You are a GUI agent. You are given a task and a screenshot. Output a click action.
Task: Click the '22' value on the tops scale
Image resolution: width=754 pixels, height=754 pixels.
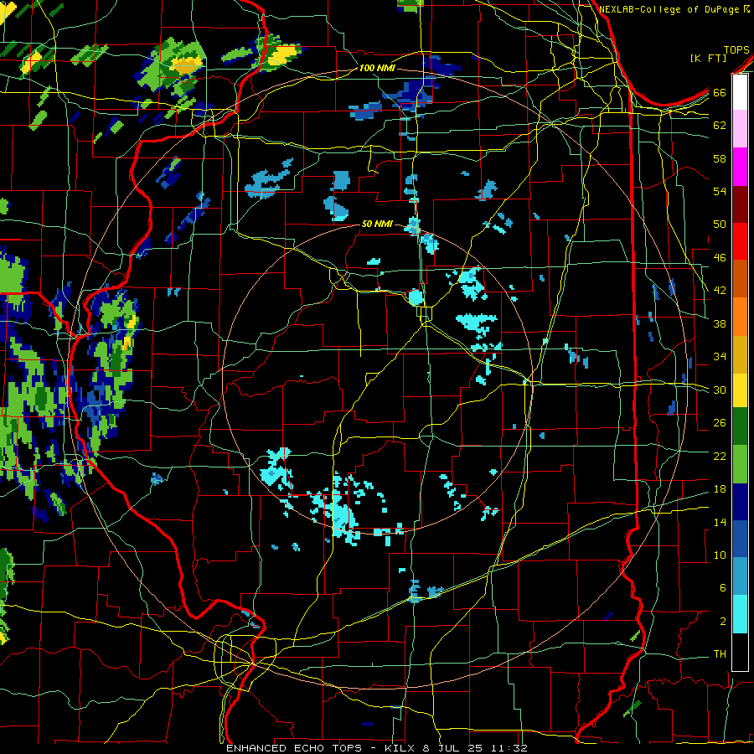pos(720,456)
